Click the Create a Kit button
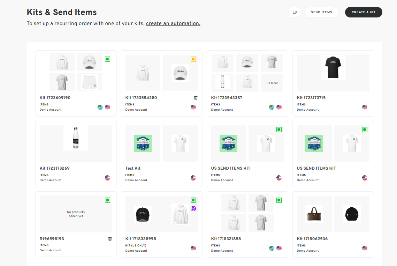Viewport: 397px width, 266px height. click(364, 12)
